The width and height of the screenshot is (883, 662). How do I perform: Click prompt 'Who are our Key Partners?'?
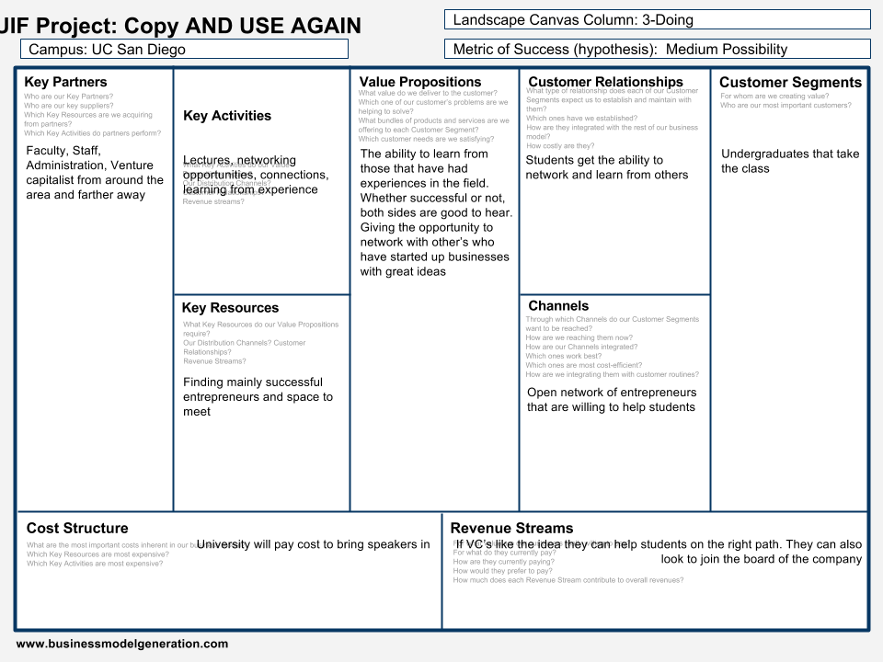point(68,97)
